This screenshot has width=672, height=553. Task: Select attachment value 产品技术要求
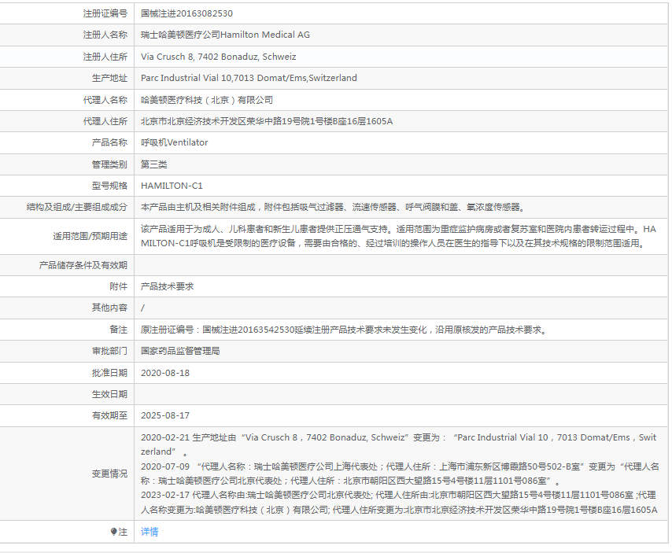click(x=168, y=286)
